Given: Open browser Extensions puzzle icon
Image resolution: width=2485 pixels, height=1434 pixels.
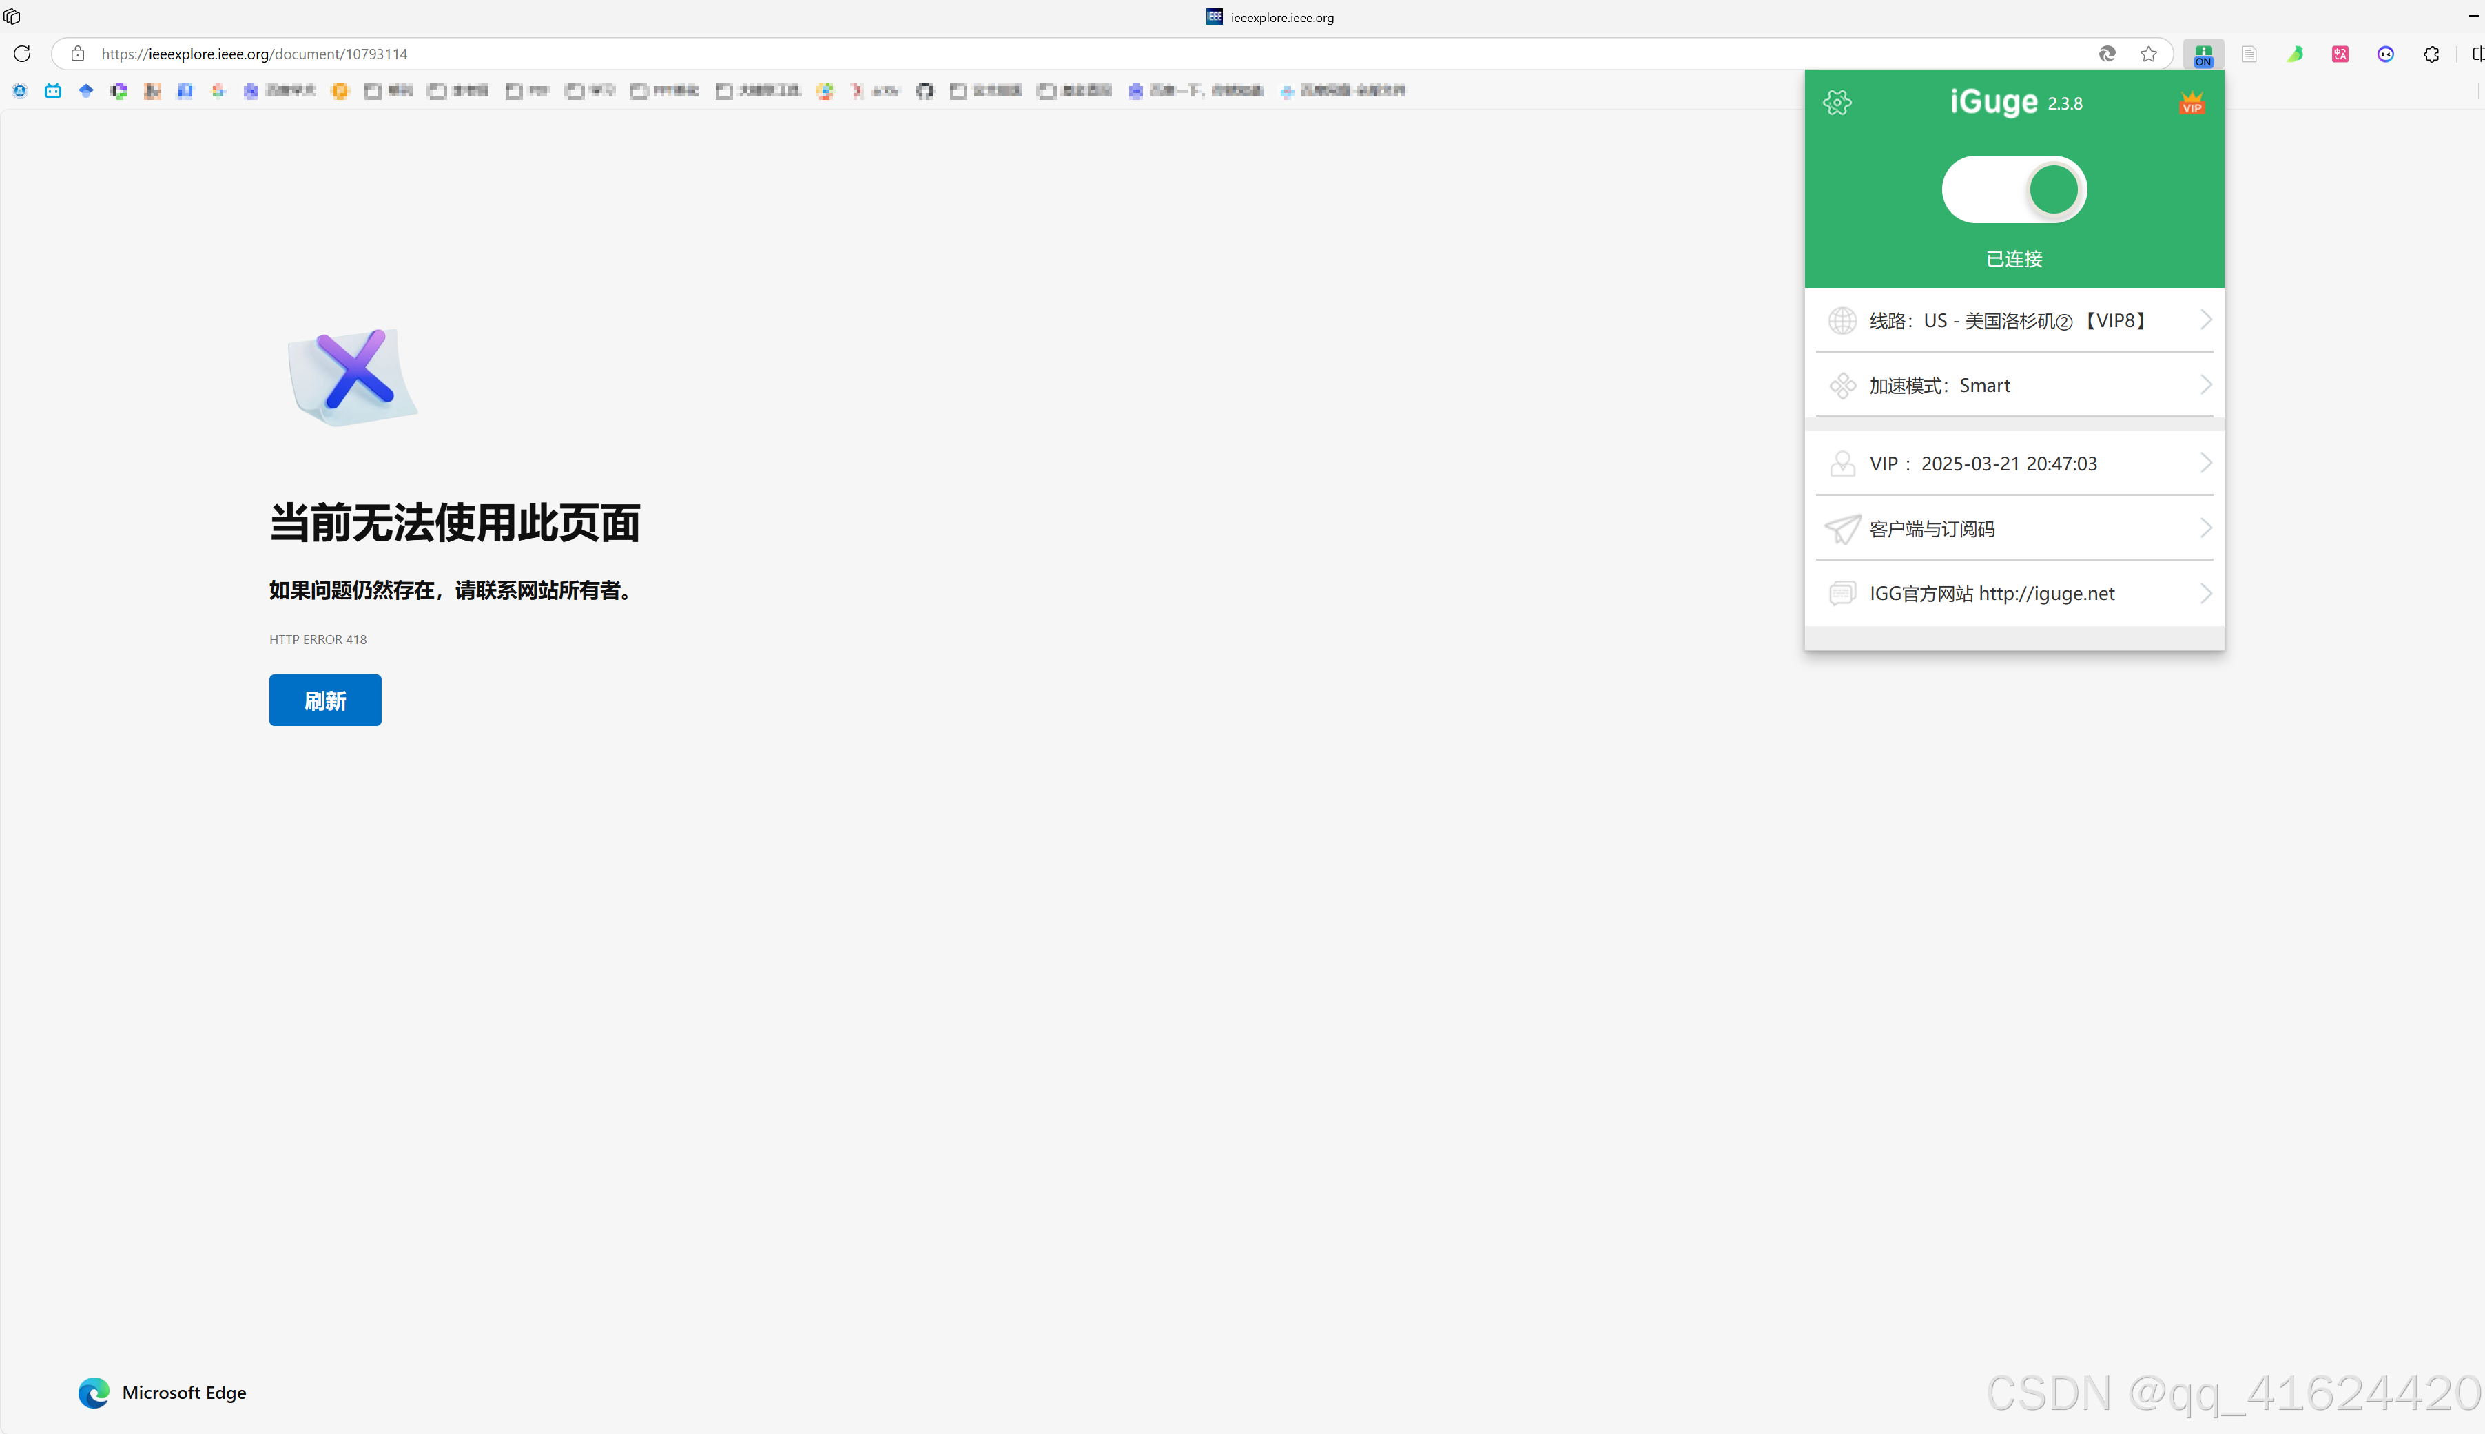Looking at the screenshot, I should [x=2431, y=54].
